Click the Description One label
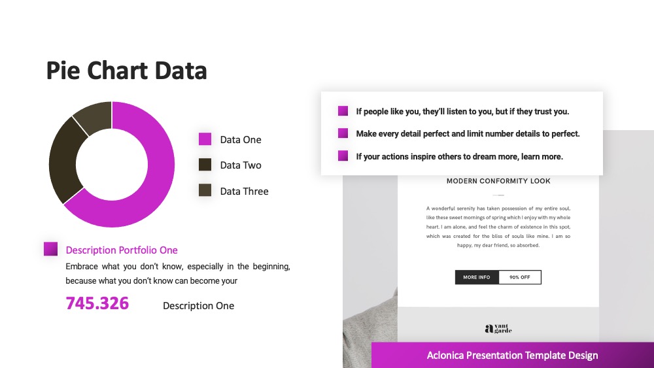Viewport: 654px width, 368px height. pos(199,305)
